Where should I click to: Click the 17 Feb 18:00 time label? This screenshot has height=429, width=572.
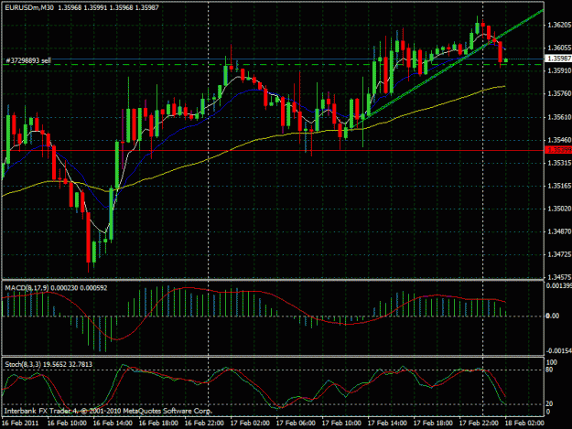433,423
